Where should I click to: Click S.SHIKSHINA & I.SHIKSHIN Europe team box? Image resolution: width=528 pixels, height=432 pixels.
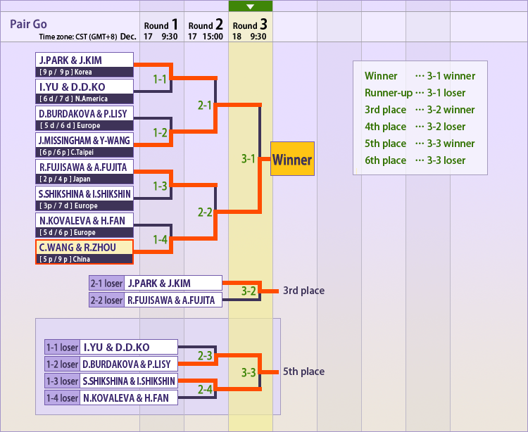pyautogui.click(x=84, y=199)
